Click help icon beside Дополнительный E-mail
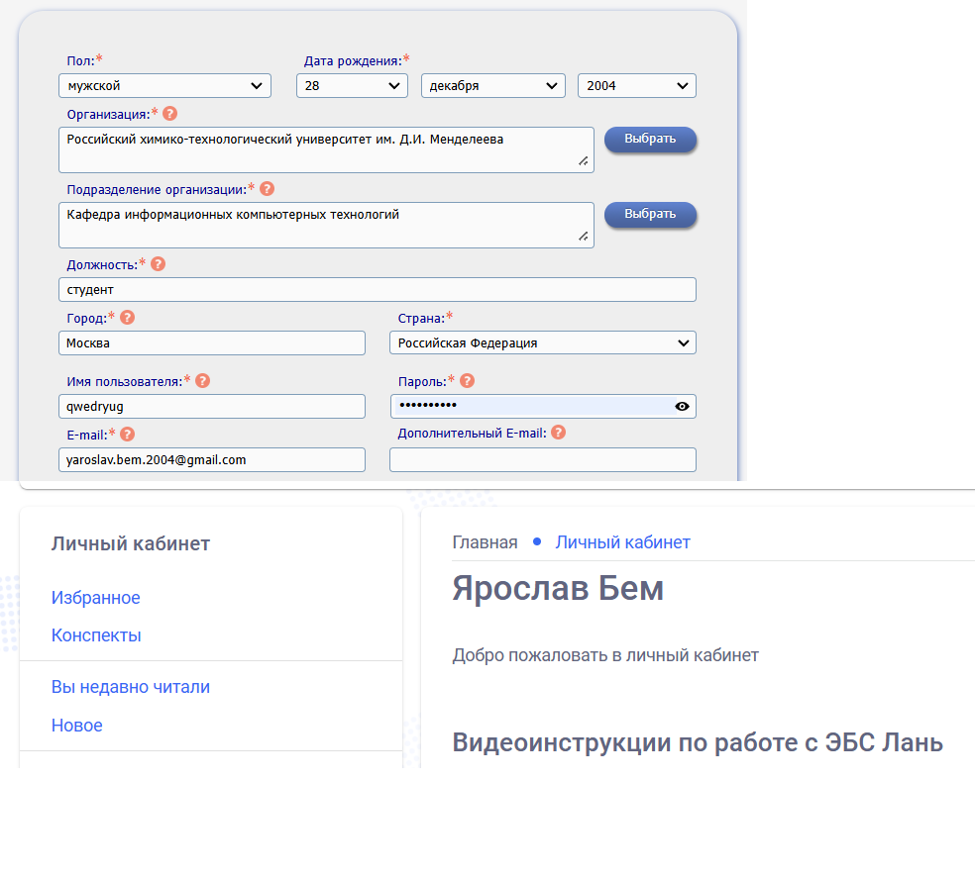This screenshot has height=877, width=975. (559, 433)
